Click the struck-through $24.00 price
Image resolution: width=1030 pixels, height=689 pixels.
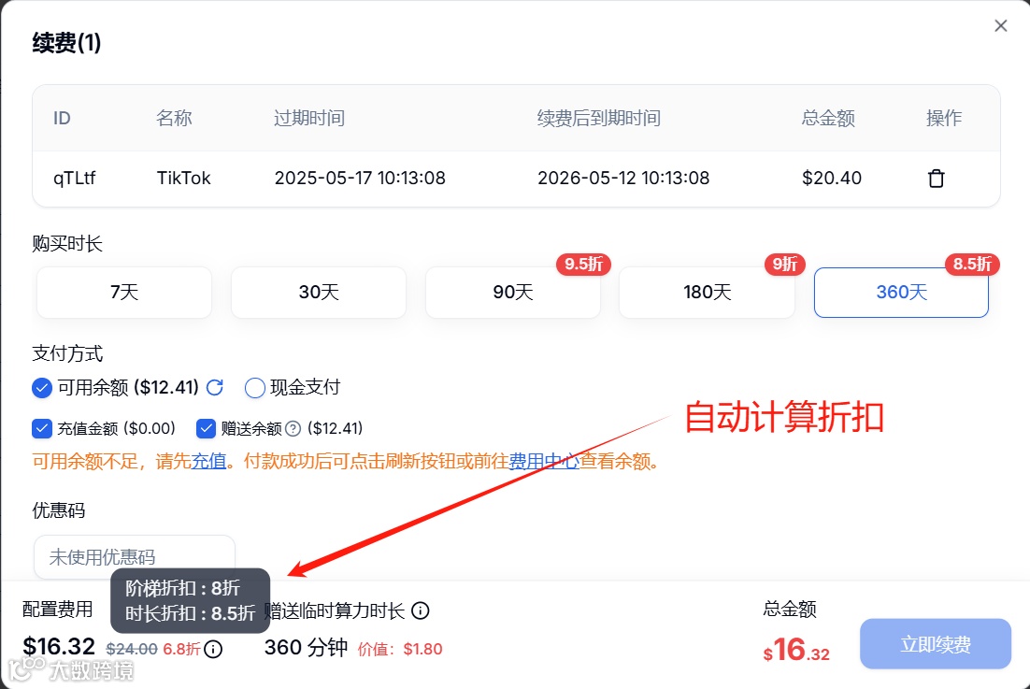(x=132, y=650)
